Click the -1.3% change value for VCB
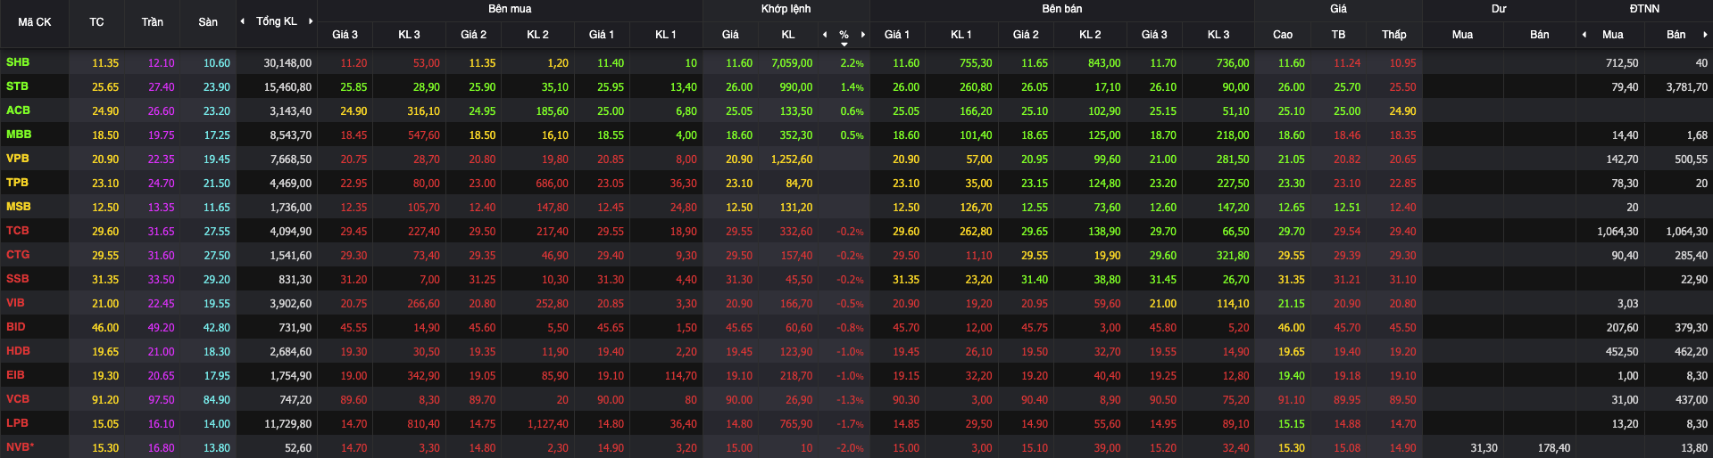The width and height of the screenshot is (1713, 458). 850,400
